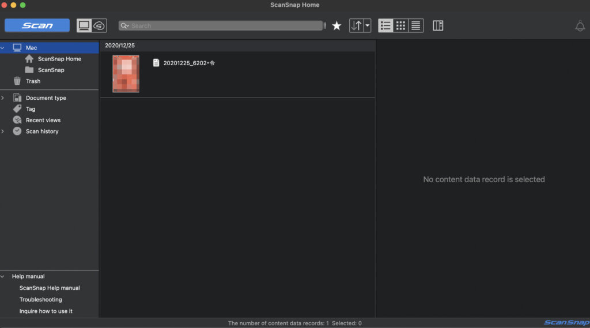Open ScanSnap Help manual link
Viewport: 590px width, 328px height.
[x=50, y=288]
